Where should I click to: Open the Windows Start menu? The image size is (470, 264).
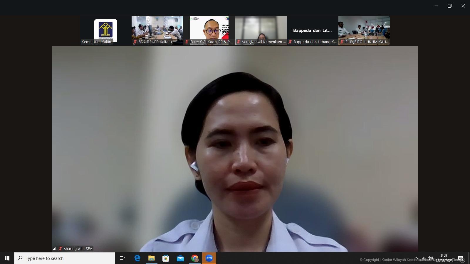[x=7, y=258]
